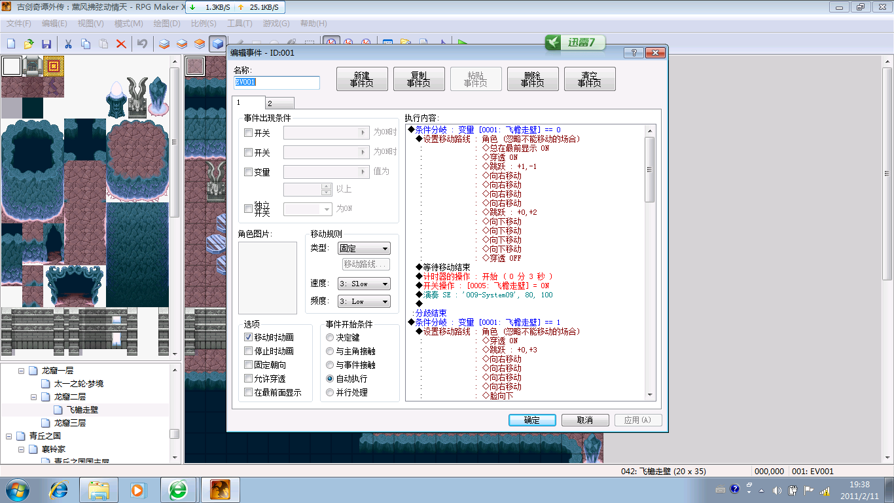The width and height of the screenshot is (894, 503).
Task: Launch Internet Explorer from the taskbar
Action: tap(60, 489)
